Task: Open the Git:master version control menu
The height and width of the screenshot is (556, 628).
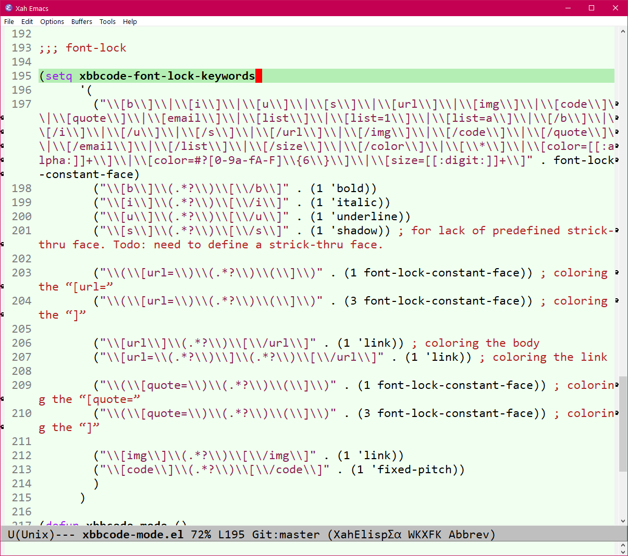Action: pos(286,535)
